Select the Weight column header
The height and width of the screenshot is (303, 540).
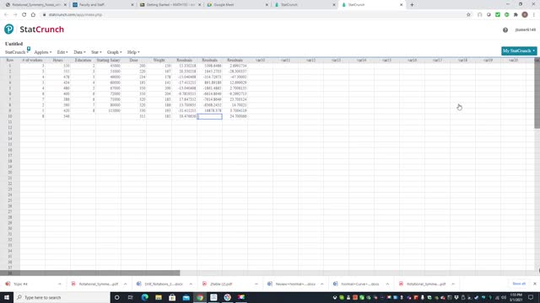point(159,60)
